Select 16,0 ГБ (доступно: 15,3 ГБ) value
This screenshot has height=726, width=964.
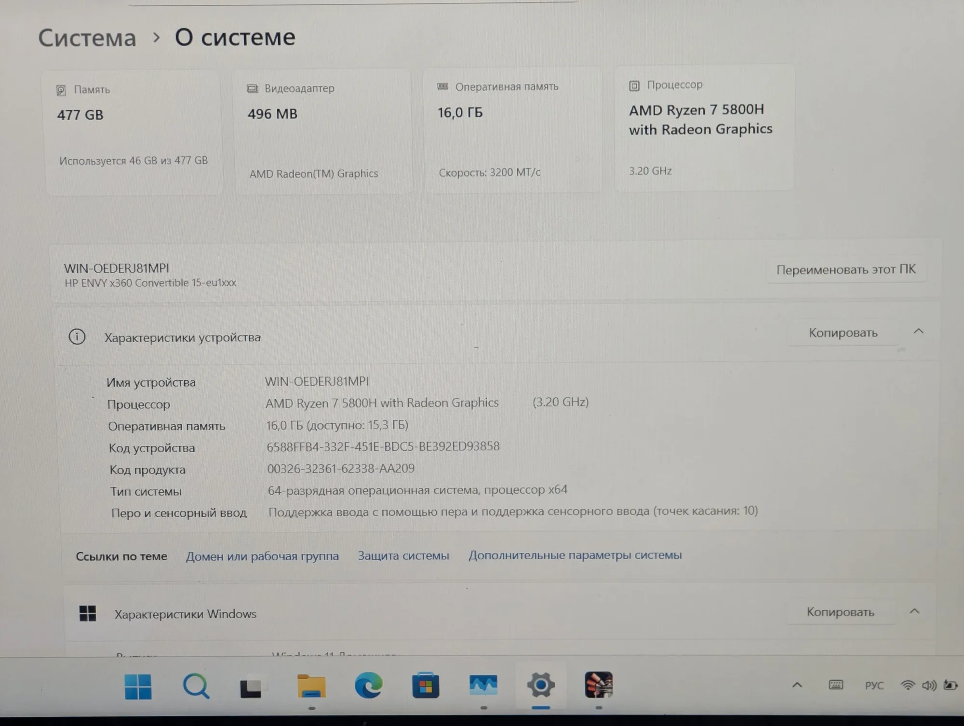337,425
